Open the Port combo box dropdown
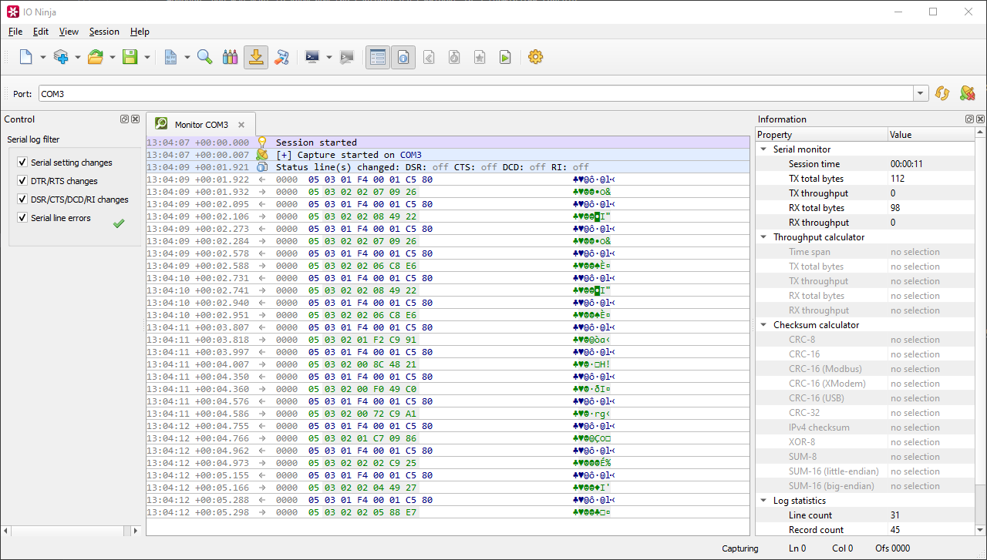This screenshot has width=987, height=560. [x=921, y=93]
